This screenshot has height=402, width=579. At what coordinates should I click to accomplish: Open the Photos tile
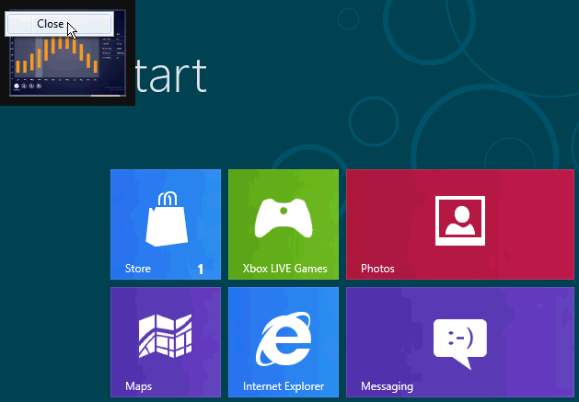pyautogui.click(x=460, y=224)
